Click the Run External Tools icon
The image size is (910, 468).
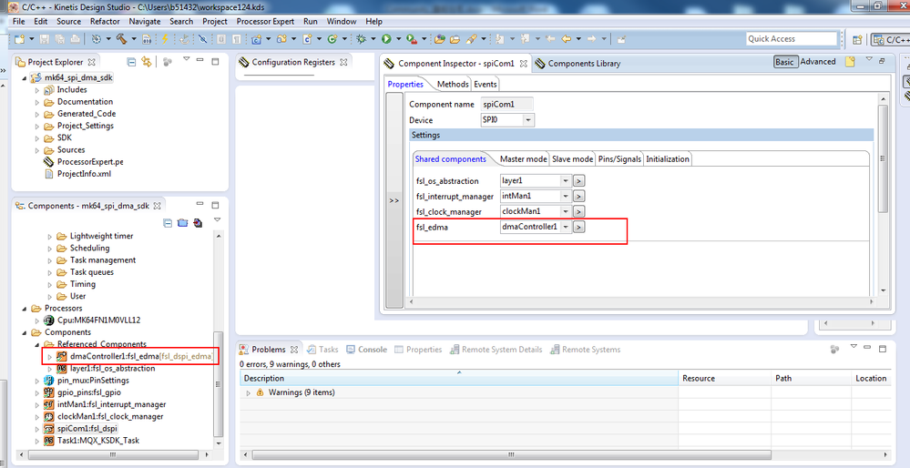(x=412, y=39)
